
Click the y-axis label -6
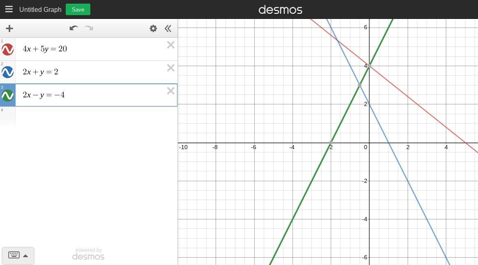tap(365, 257)
